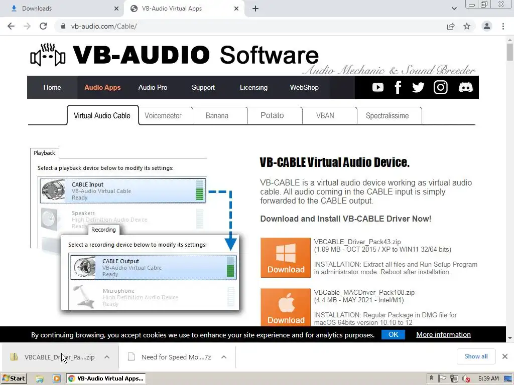Reload the current page
Viewport: 514px width, 385px height.
[x=43, y=26]
